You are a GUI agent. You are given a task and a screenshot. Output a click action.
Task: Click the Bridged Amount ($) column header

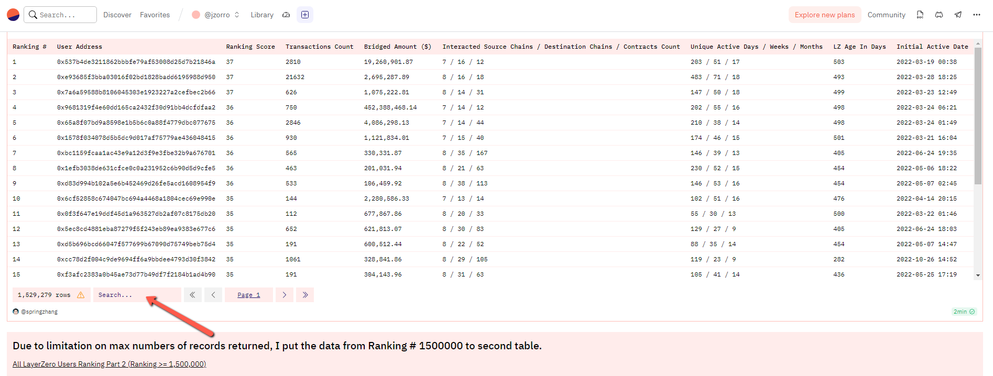point(398,47)
